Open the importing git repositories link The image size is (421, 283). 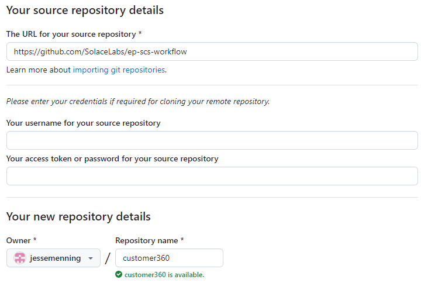pos(119,70)
